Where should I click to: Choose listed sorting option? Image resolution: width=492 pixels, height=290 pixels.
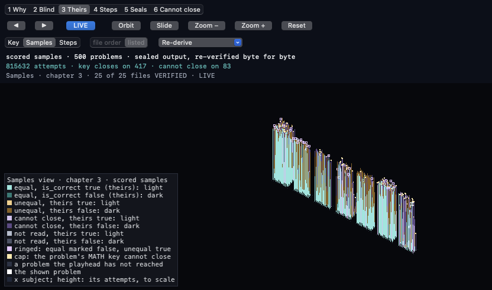[x=136, y=42]
